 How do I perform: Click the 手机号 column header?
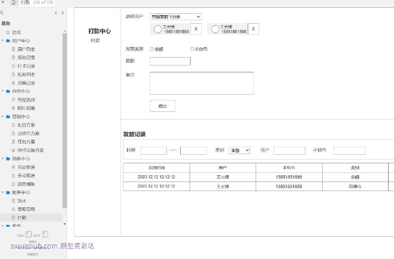pos(289,167)
